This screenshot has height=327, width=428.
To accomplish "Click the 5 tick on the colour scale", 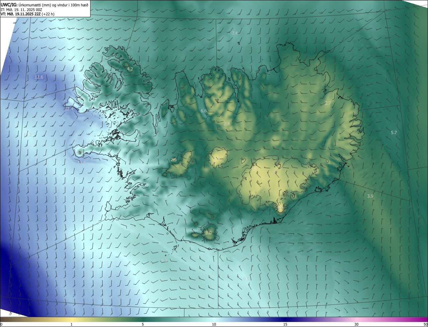I will click(x=143, y=324).
